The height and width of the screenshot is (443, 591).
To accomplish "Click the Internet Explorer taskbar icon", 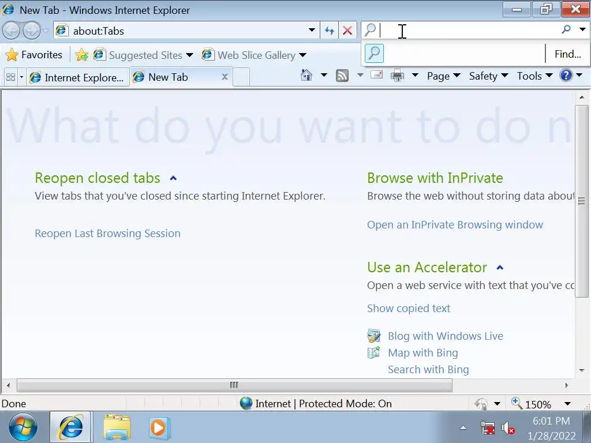I will click(x=70, y=427).
